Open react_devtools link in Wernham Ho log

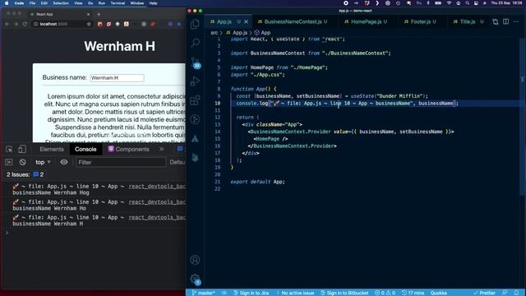157,201
